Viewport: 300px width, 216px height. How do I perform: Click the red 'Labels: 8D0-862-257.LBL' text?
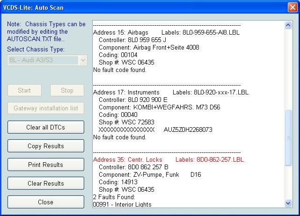[x=210, y=159]
